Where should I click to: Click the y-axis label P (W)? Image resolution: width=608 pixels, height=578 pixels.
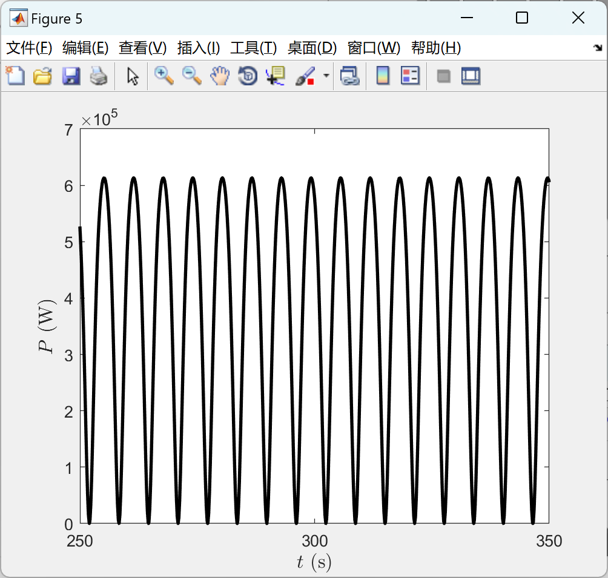(47, 326)
